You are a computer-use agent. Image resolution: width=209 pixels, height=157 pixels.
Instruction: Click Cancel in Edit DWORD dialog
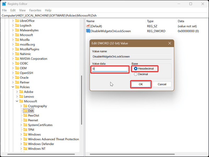tap(162, 84)
